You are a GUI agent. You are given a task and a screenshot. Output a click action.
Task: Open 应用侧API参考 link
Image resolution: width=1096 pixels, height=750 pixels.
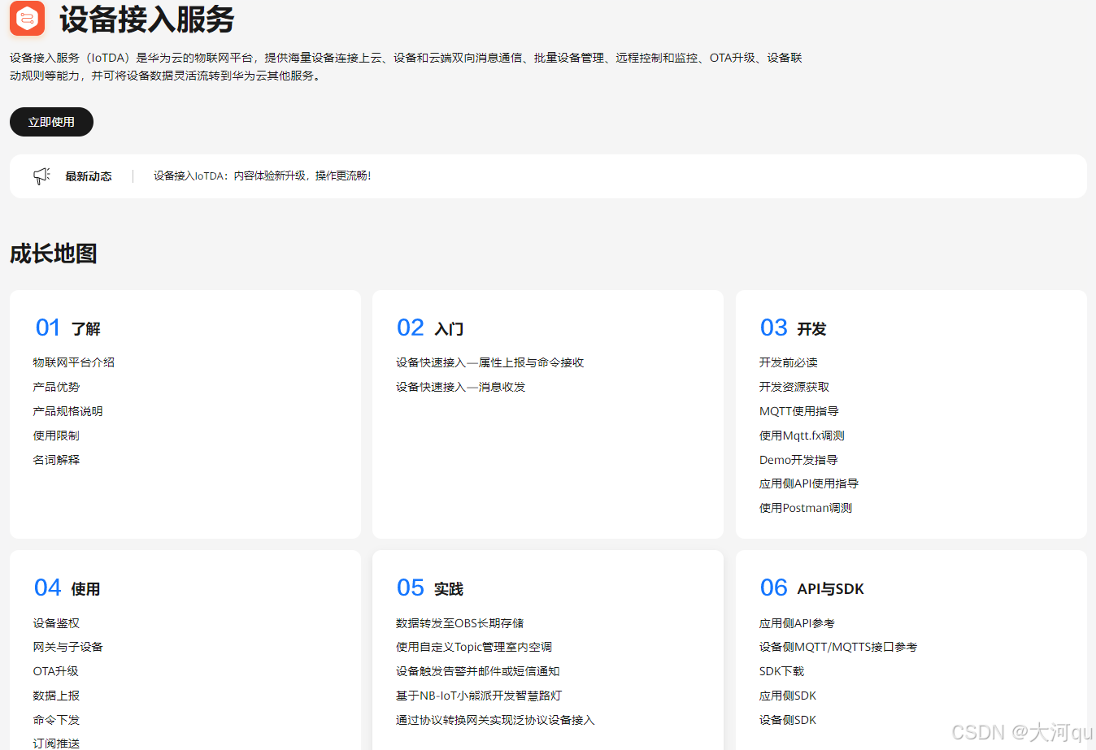(797, 623)
